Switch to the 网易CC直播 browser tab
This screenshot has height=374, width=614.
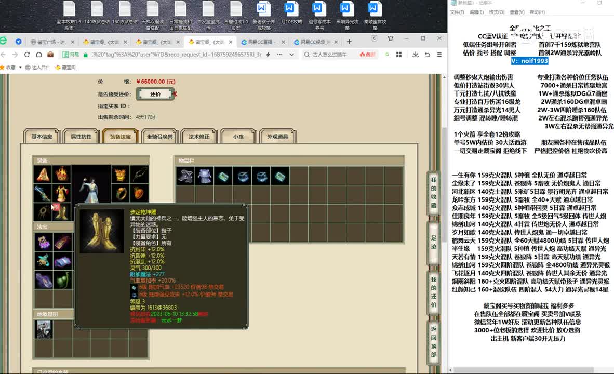(x=262, y=42)
